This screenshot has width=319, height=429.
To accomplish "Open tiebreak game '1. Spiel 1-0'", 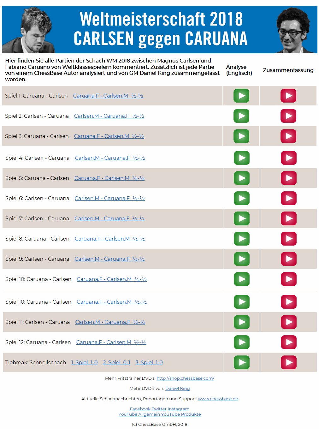I will [x=84, y=362].
